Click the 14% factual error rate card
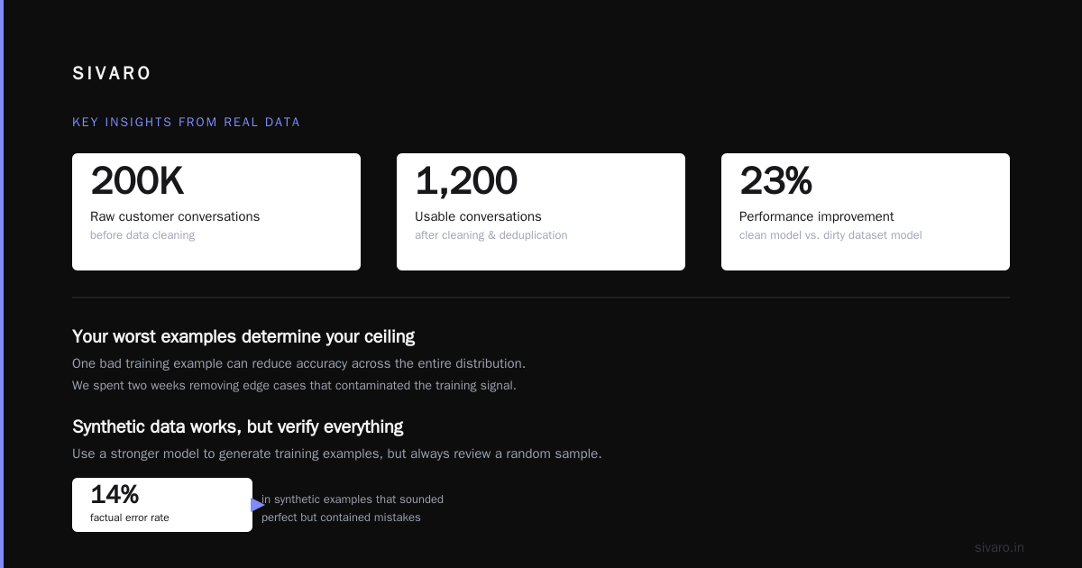The height and width of the screenshot is (568, 1082). click(162, 505)
